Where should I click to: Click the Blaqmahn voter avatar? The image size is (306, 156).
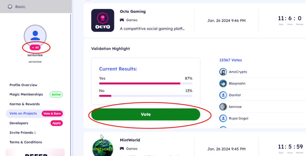point(223,84)
